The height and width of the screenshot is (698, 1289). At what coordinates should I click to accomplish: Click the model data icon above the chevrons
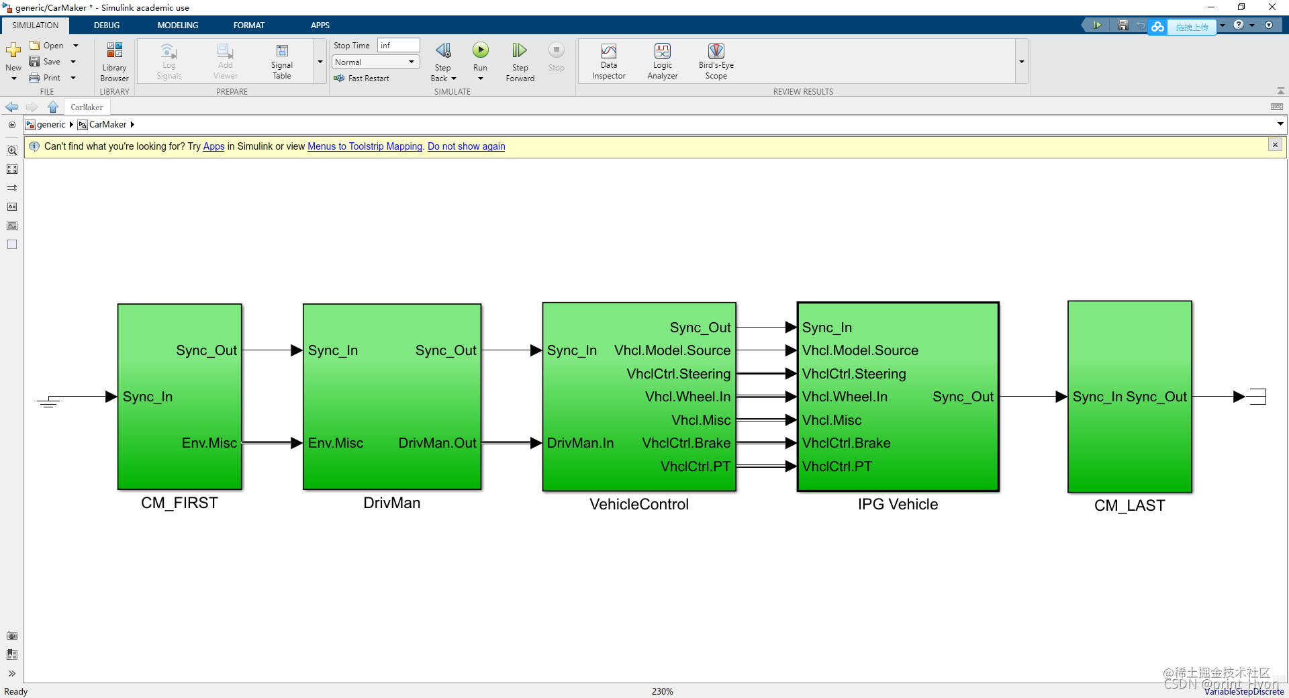[12, 654]
